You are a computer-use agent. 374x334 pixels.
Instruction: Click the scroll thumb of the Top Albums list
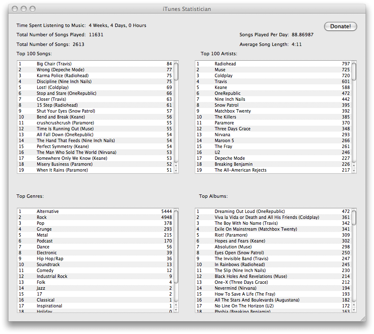(x=354, y=217)
